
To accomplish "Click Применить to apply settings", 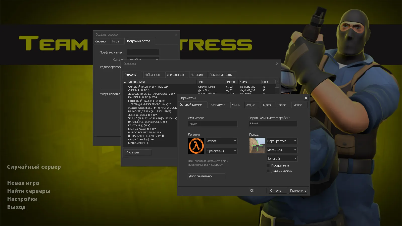I will [x=298, y=190].
